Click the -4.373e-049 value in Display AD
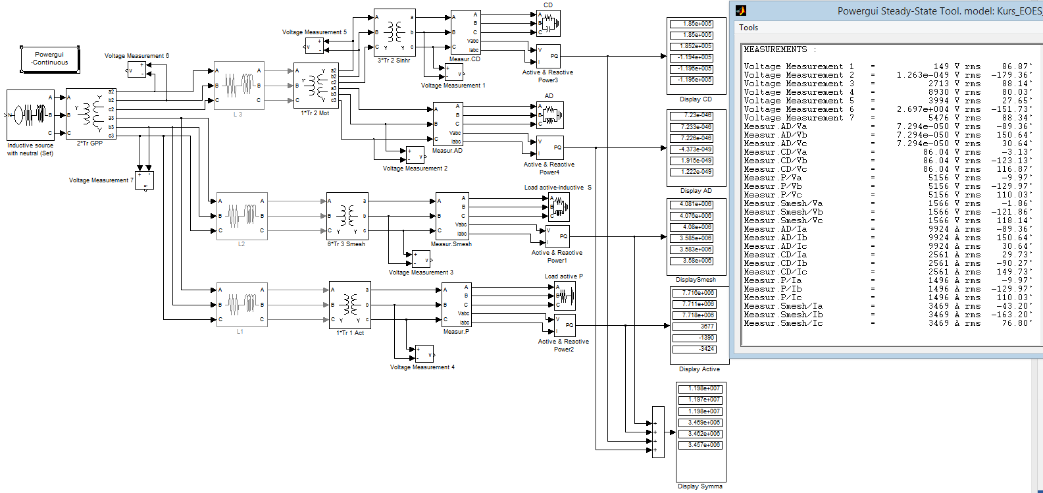 click(692, 149)
